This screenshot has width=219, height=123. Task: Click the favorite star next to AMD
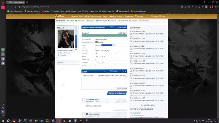76,28
